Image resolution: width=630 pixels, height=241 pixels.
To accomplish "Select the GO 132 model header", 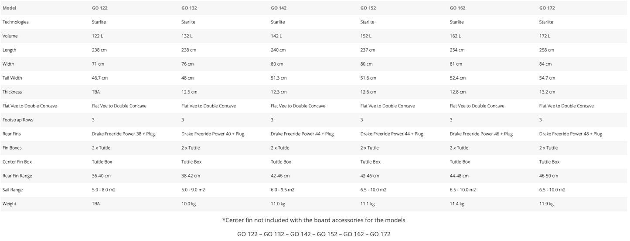I will click(x=189, y=8).
